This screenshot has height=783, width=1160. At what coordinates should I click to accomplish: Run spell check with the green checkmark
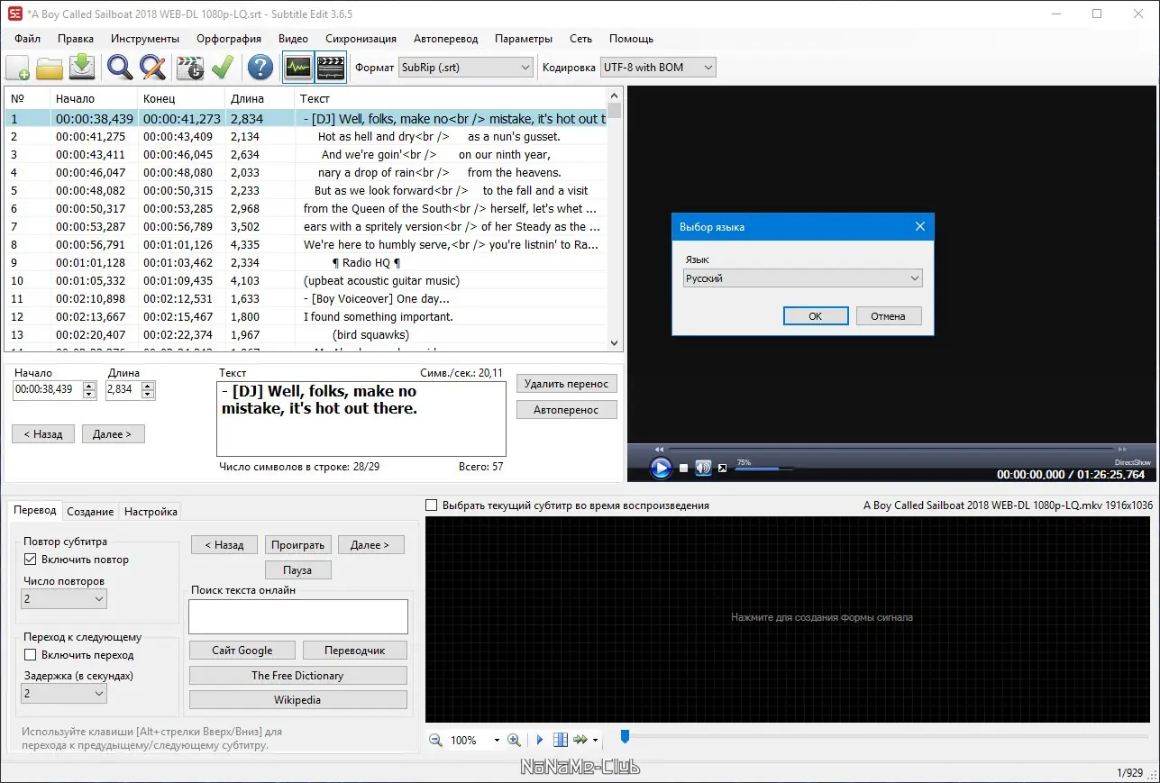[223, 68]
